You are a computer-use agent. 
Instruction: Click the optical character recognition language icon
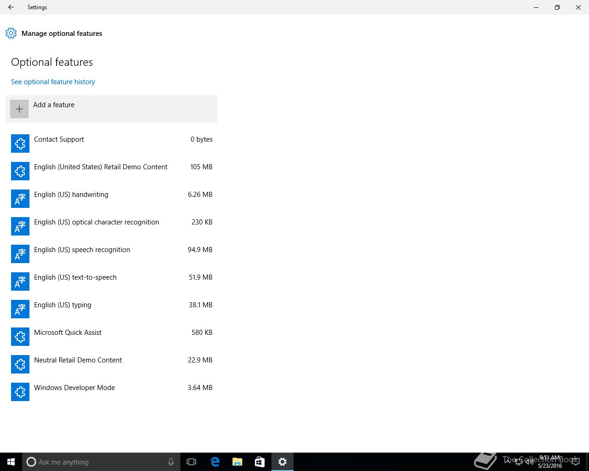point(20,226)
